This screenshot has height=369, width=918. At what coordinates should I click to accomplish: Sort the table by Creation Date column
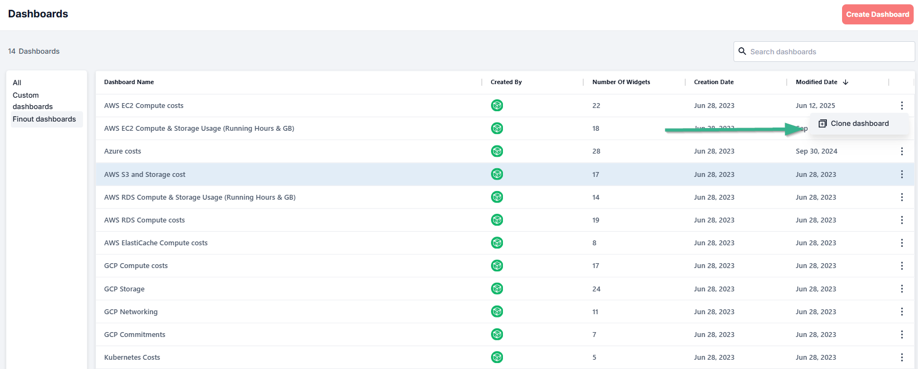713,82
